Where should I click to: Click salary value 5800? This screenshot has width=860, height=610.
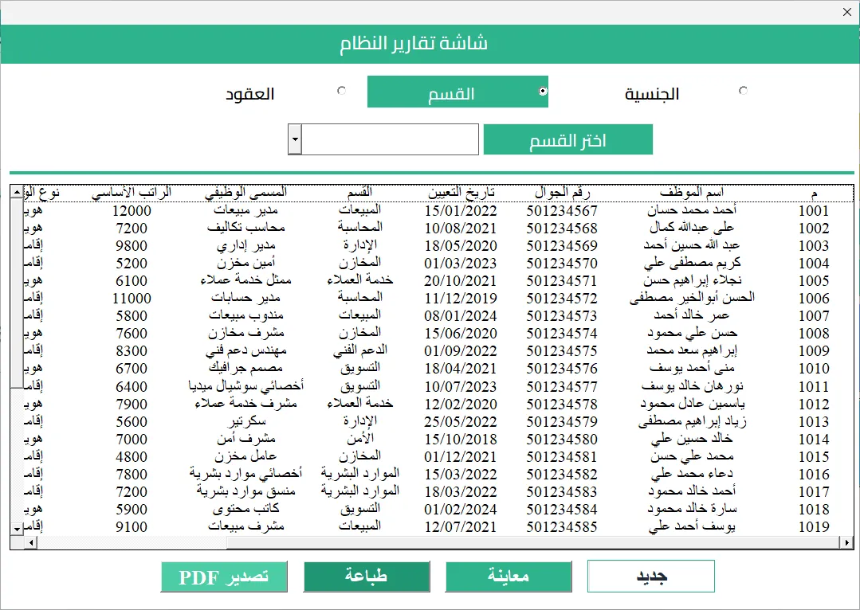point(132,315)
